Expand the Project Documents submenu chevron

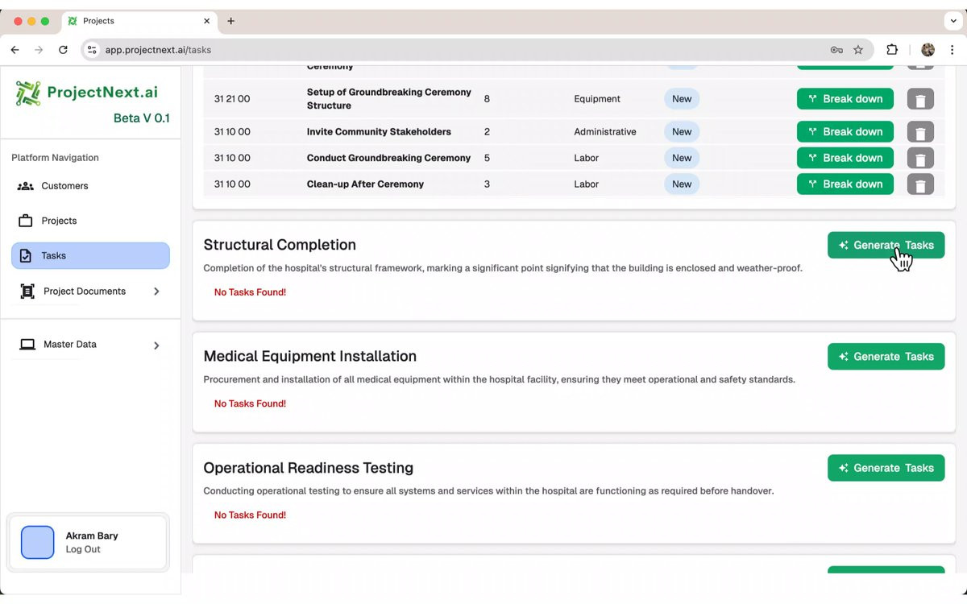pos(156,292)
